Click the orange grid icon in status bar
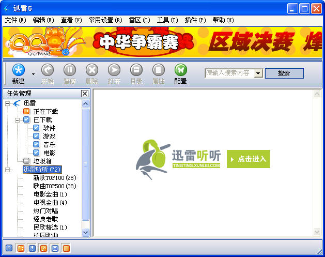The height and width of the screenshot is (257, 325). click(x=21, y=248)
